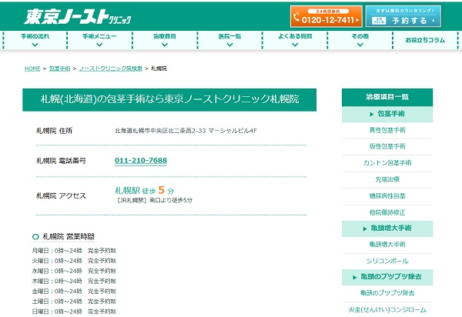Select シリコンボール in the sidebar
This screenshot has width=462, height=317.
pos(387,261)
